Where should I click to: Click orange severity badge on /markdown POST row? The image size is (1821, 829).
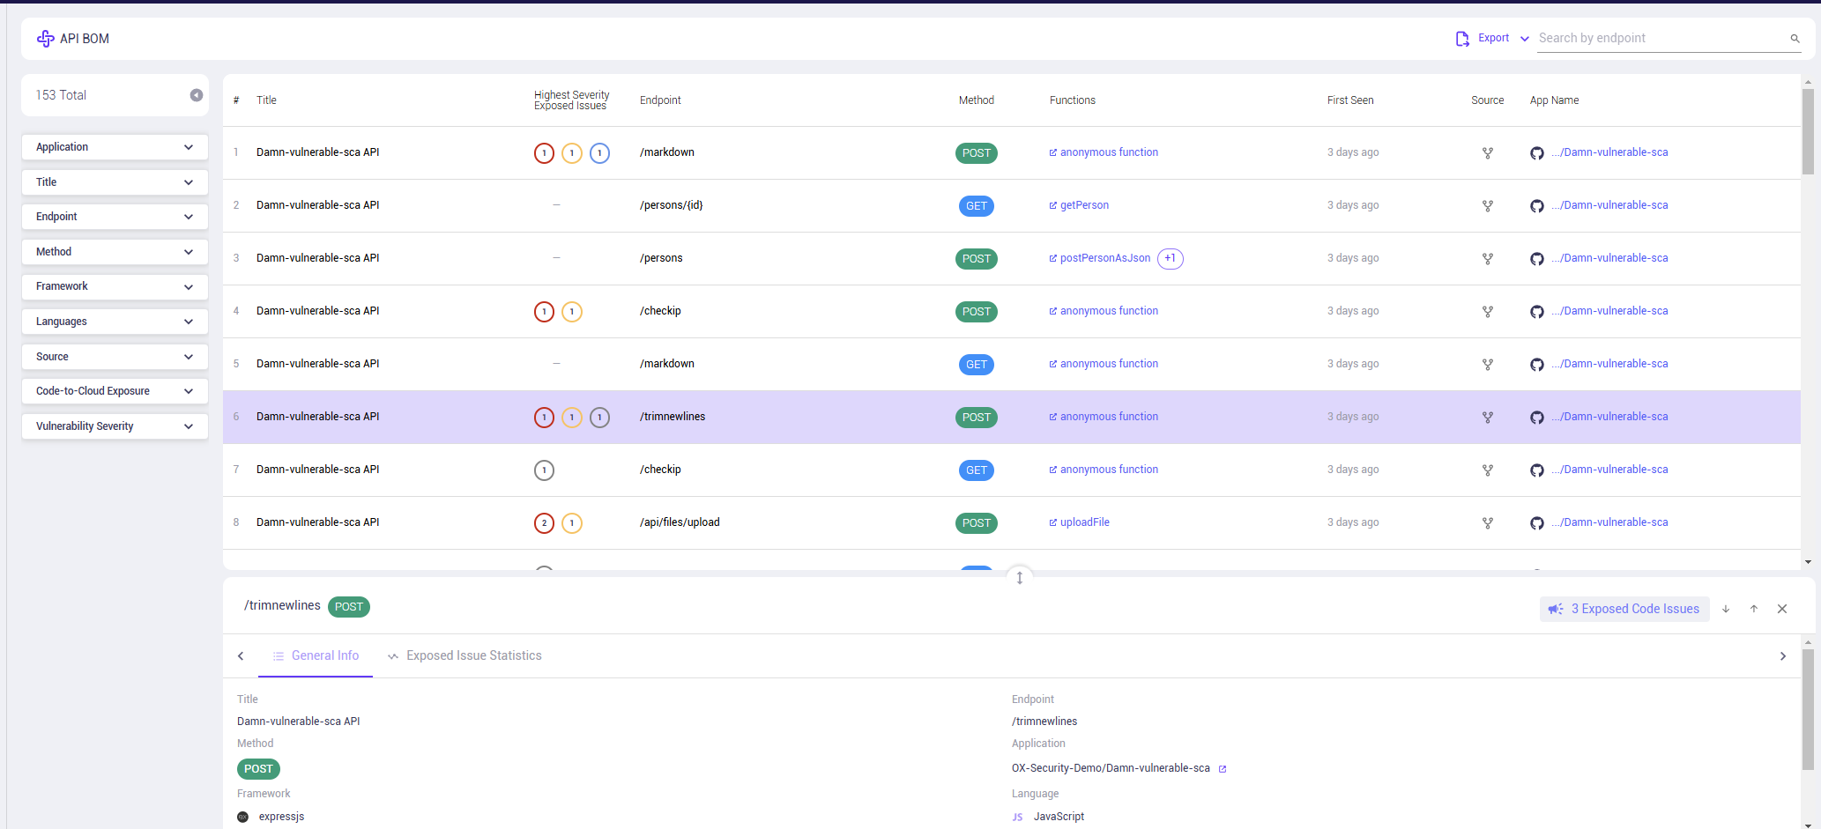point(572,153)
